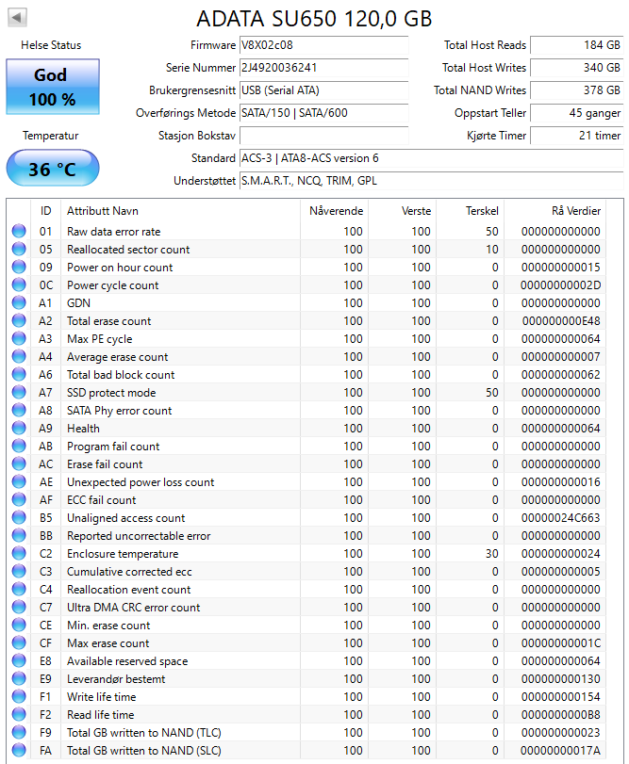Click the status dot for GDN row
This screenshot has width=629, height=764.
(19, 302)
